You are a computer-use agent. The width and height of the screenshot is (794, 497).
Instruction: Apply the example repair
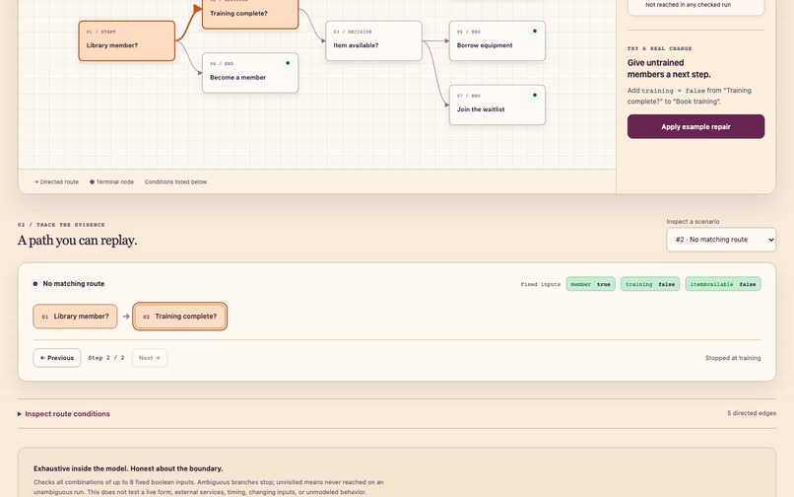695,126
